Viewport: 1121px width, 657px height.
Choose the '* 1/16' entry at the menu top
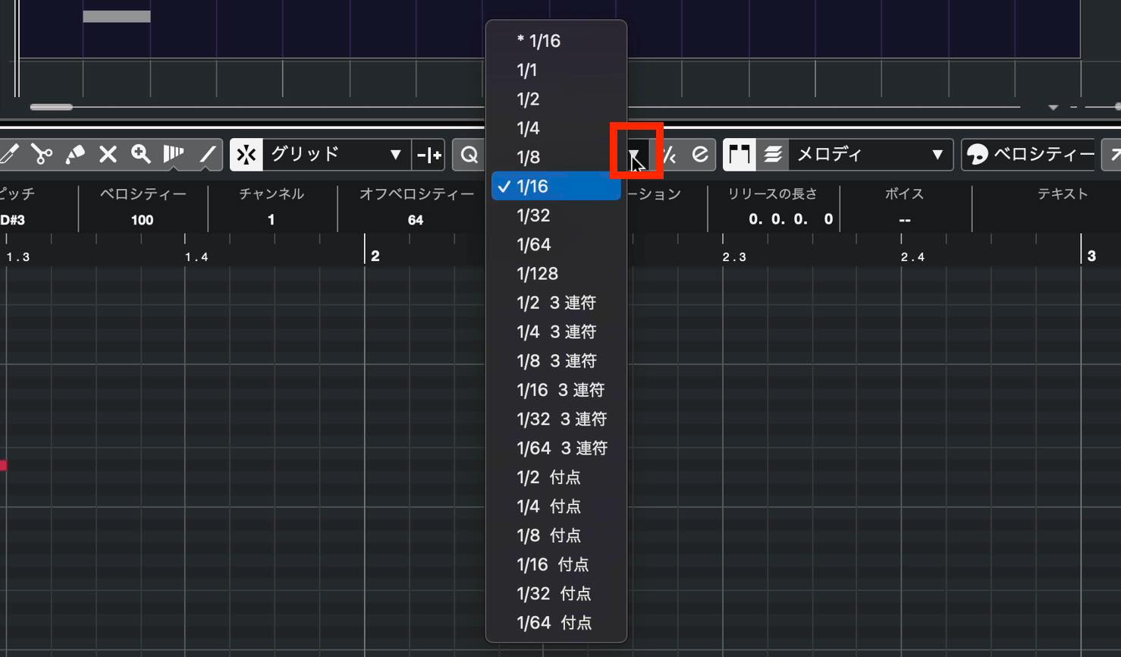tap(556, 41)
